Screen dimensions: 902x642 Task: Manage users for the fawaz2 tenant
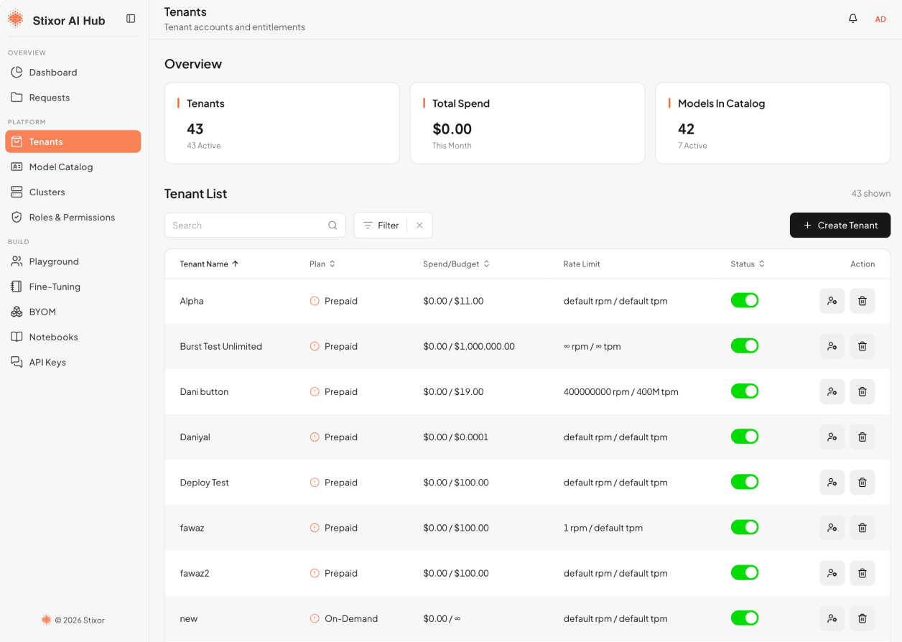(832, 573)
